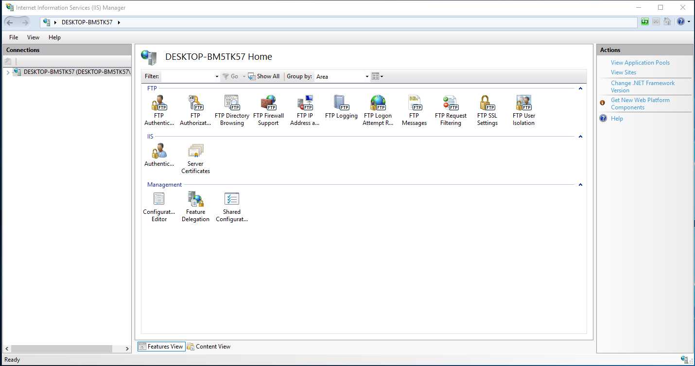The image size is (695, 366).
Task: Switch to Features View tab
Action: (x=161, y=347)
